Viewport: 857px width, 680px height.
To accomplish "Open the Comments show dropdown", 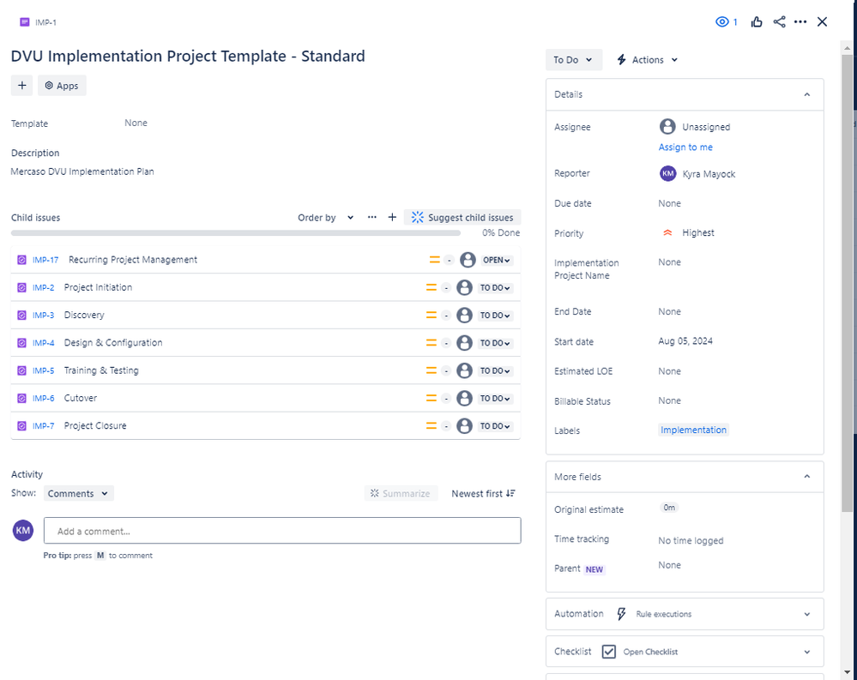I will point(79,494).
